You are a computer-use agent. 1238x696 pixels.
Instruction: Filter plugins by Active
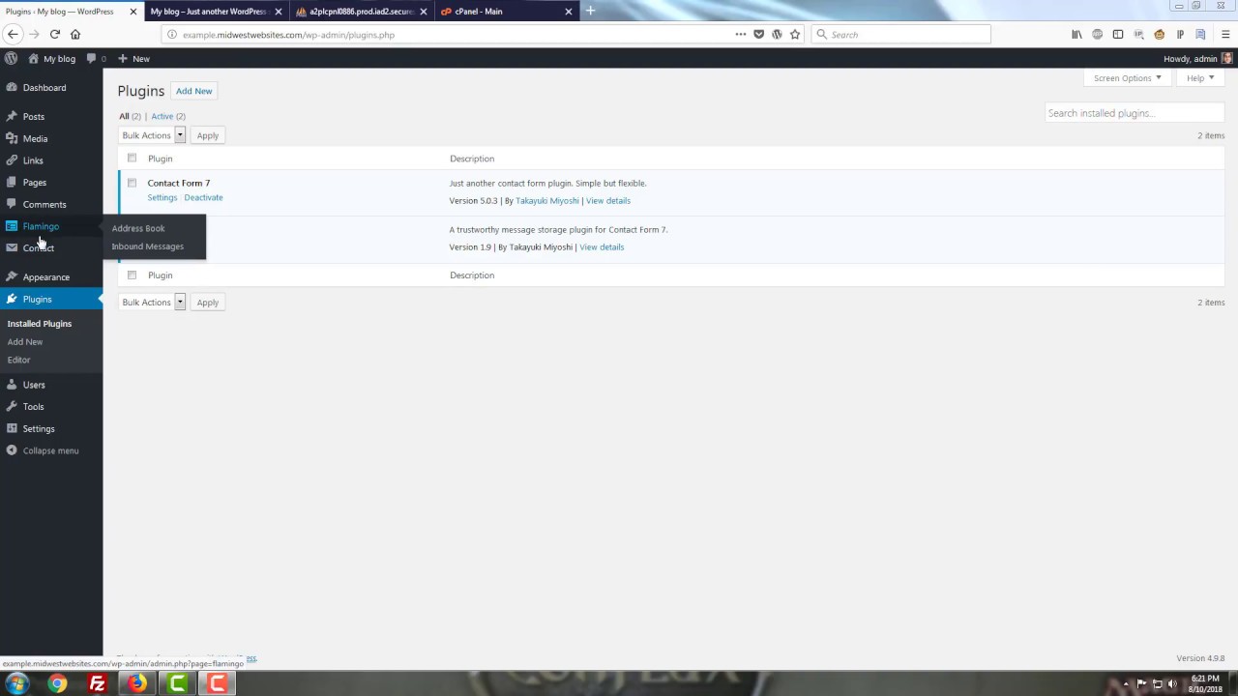162,117
